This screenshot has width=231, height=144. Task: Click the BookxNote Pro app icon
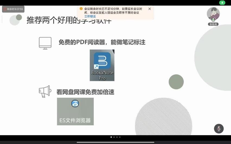tap(102, 65)
